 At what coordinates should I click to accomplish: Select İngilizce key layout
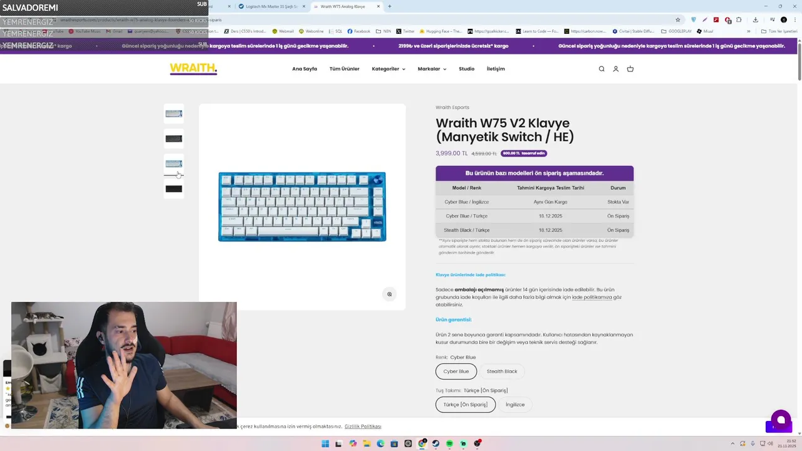(515, 405)
